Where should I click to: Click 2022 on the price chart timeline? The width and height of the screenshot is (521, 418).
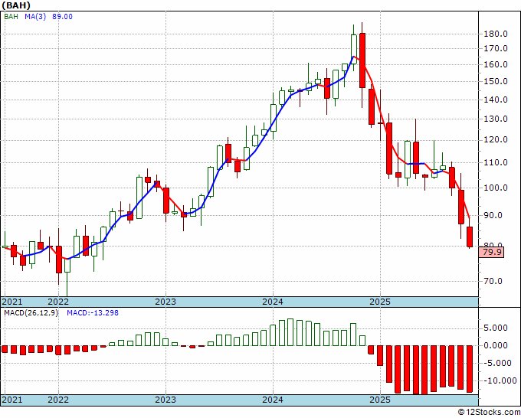coord(58,302)
